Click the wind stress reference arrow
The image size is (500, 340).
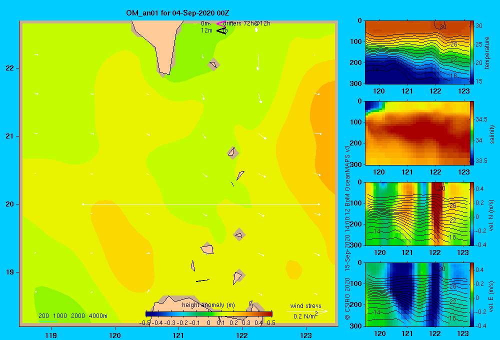(307, 311)
